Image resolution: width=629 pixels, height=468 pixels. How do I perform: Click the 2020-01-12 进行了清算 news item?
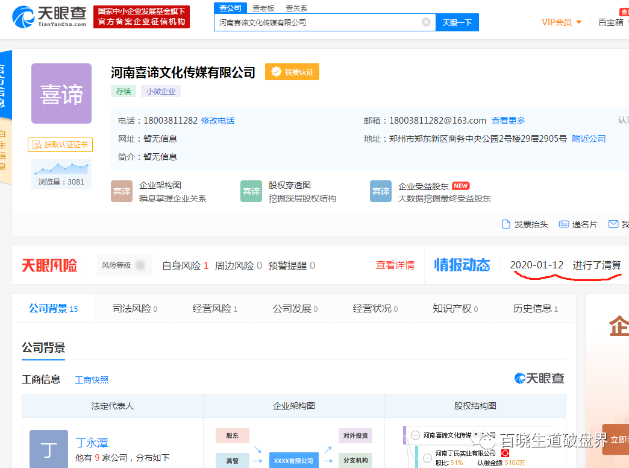[565, 265]
